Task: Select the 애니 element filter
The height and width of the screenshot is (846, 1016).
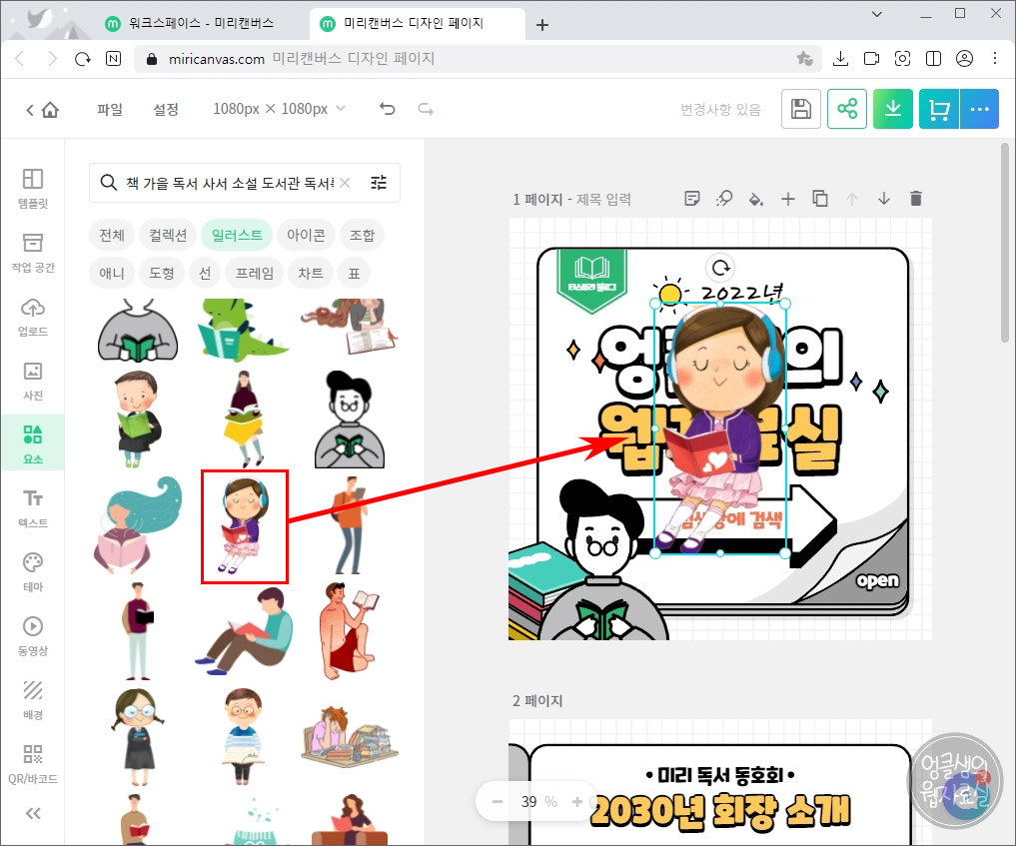Action: click(x=112, y=273)
